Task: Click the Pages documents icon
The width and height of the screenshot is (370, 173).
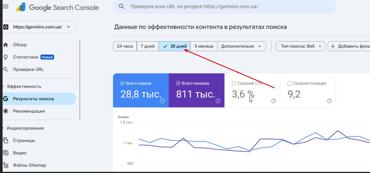Action: click(x=5, y=141)
